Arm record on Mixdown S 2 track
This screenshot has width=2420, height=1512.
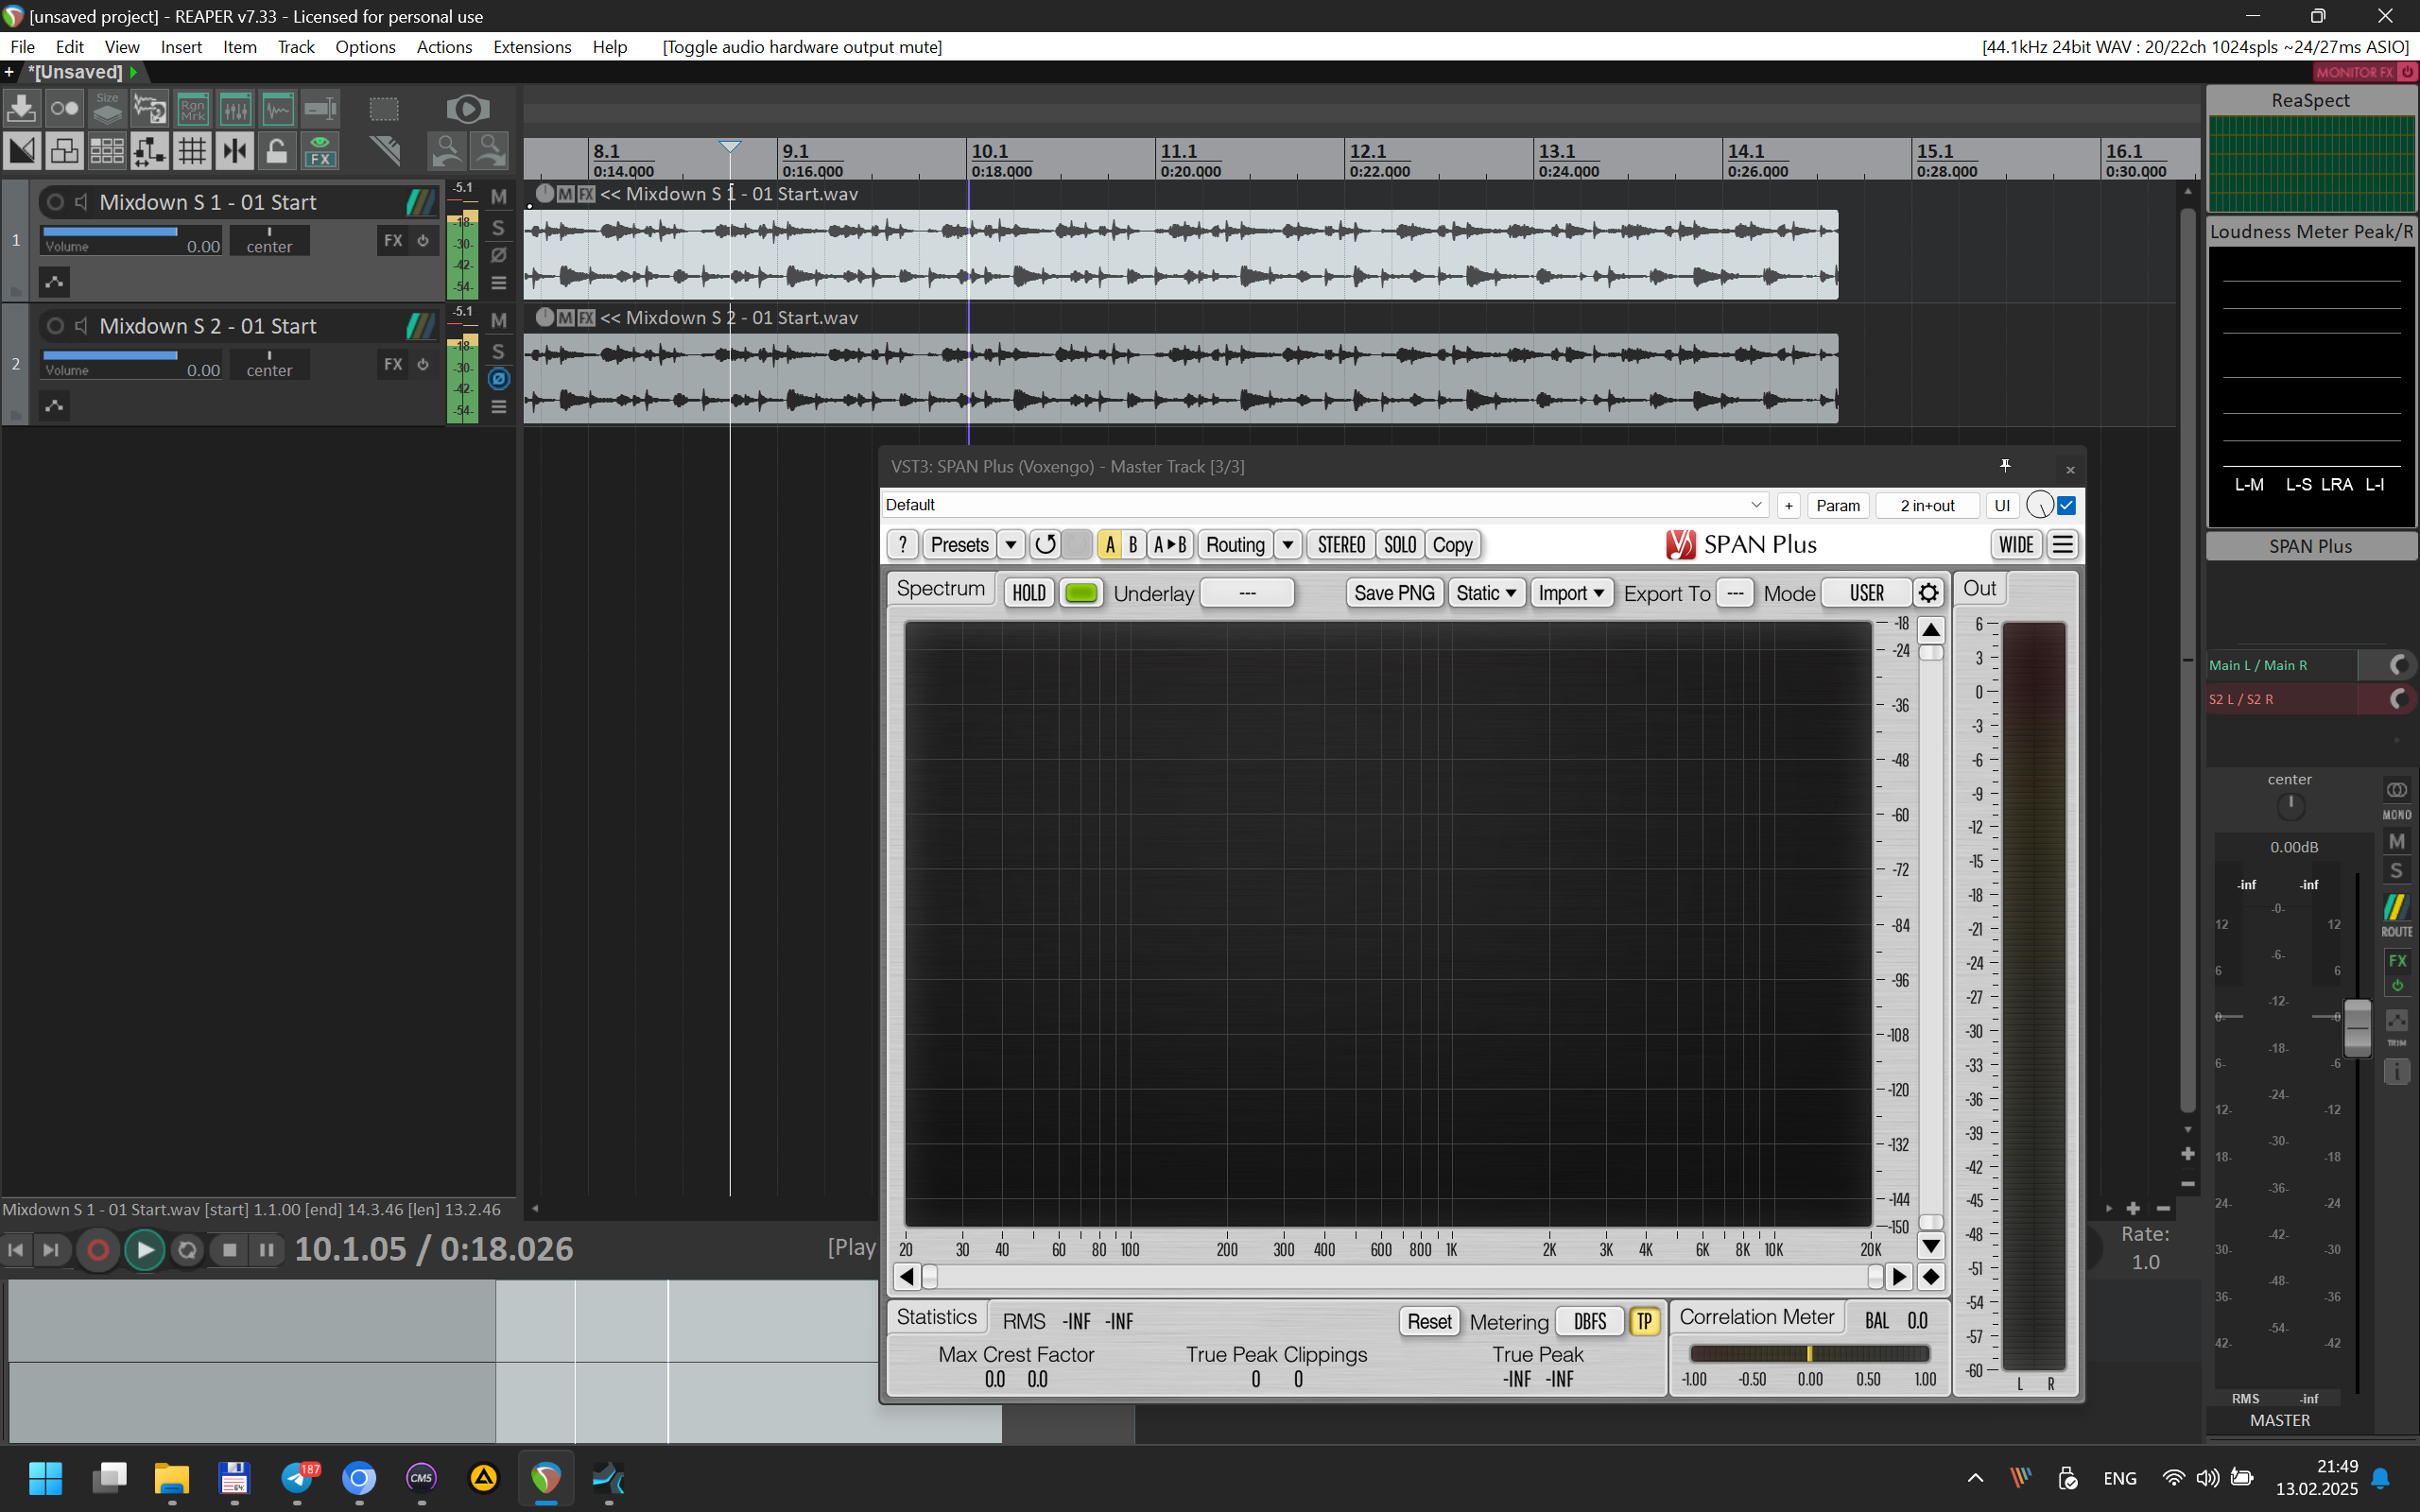[56, 326]
